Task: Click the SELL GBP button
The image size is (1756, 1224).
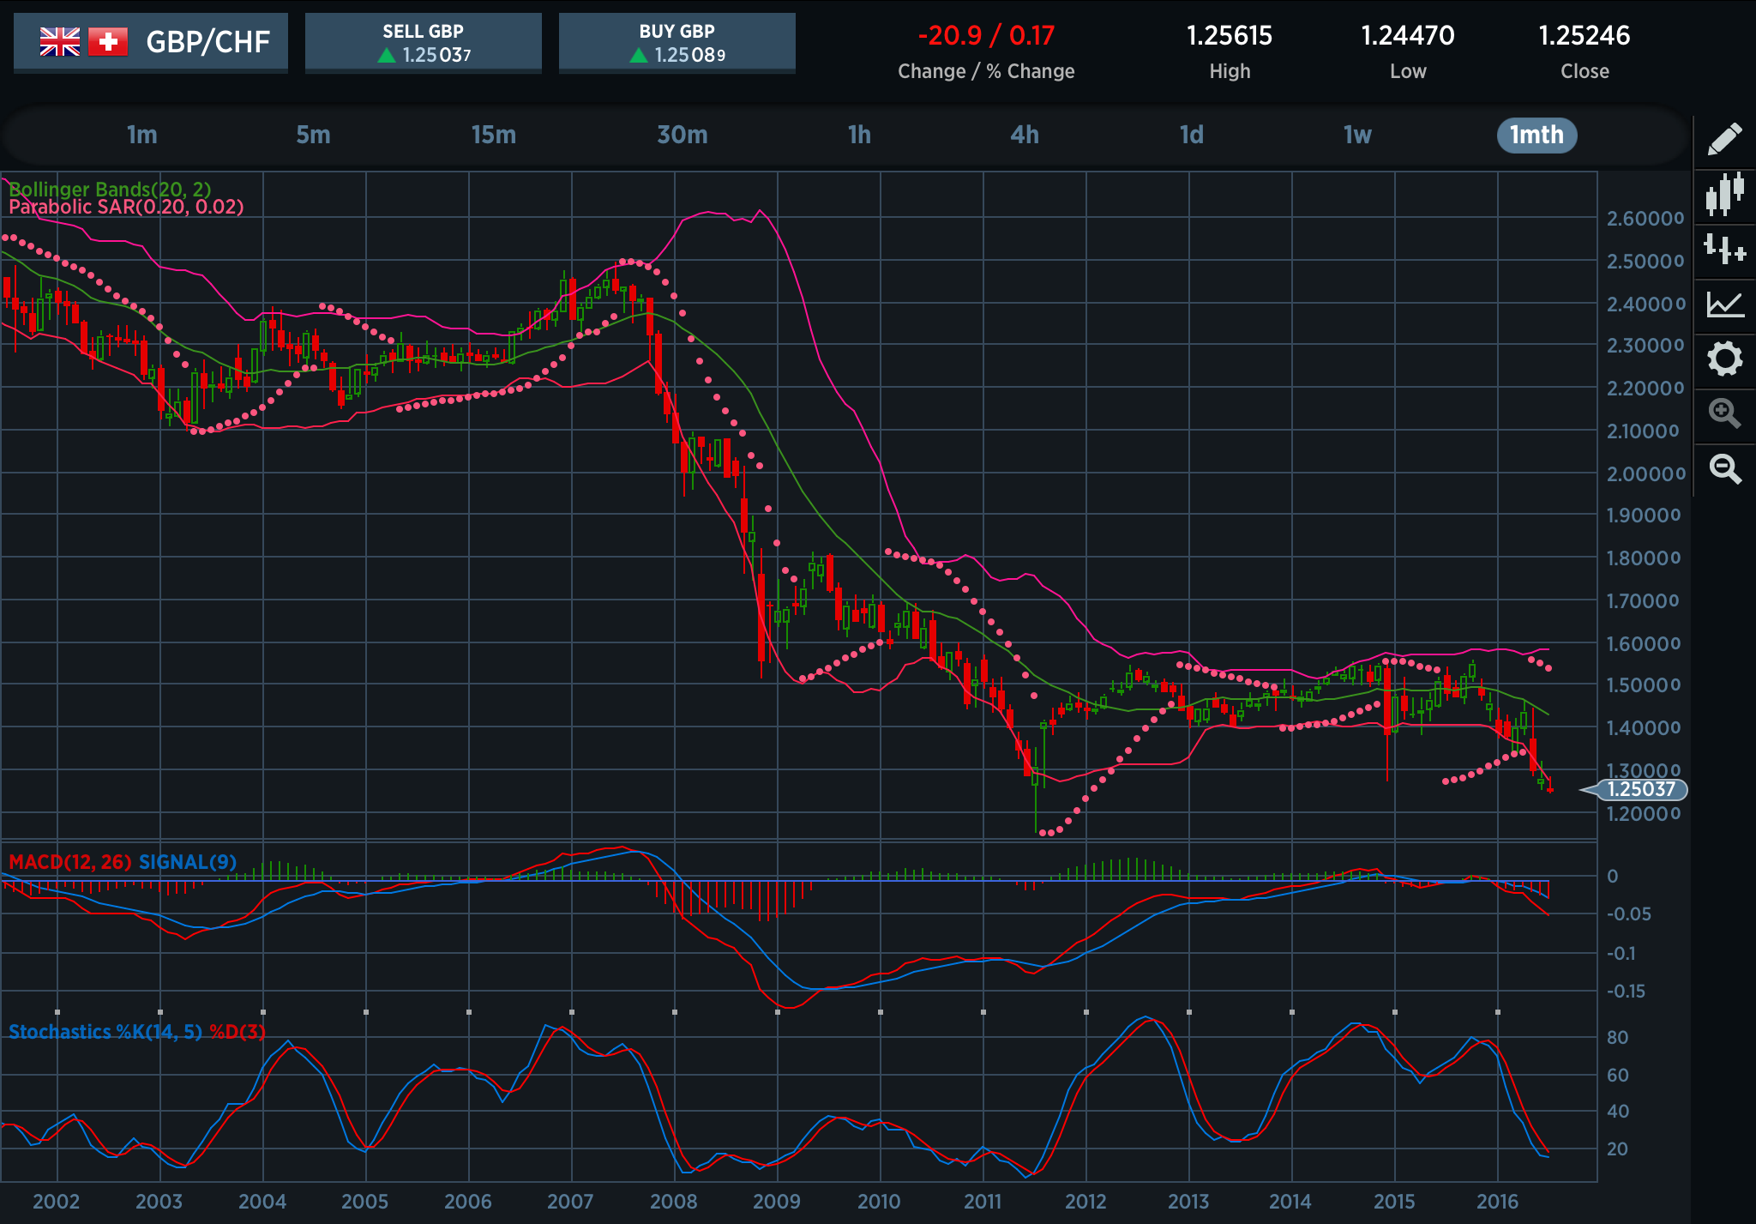Action: pyautogui.click(x=424, y=43)
